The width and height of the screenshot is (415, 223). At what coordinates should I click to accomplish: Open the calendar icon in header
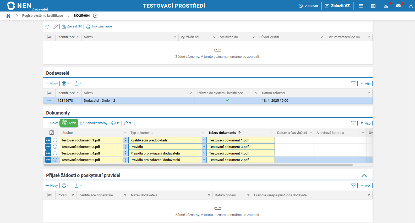coord(373,6)
